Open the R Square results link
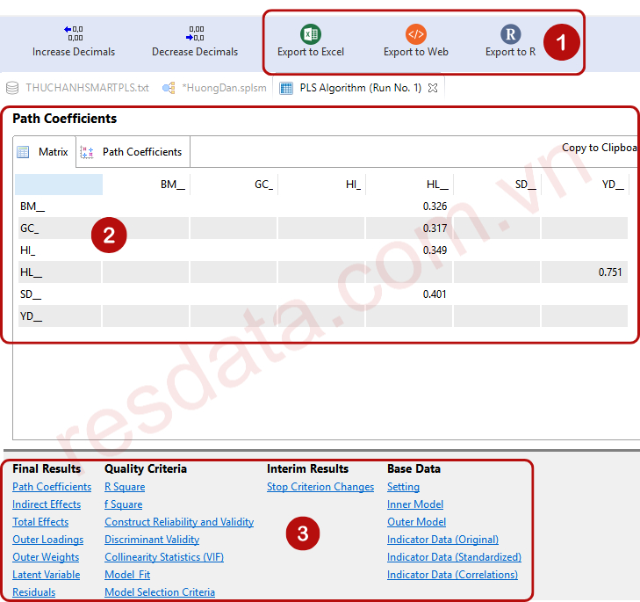Screen dimensions: 640x602 click(125, 487)
